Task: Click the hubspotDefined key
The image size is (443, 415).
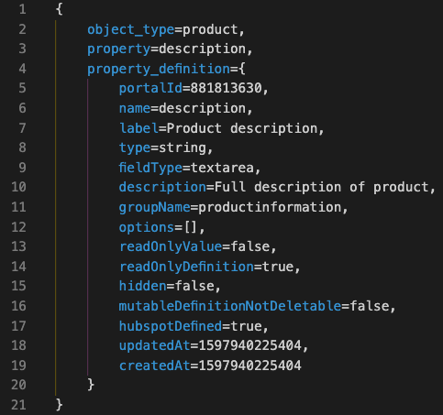Action: (x=171, y=326)
